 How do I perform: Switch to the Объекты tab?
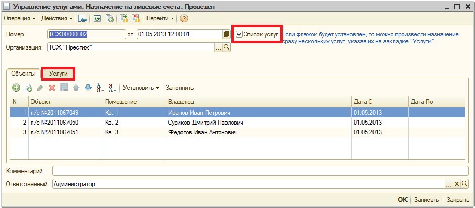click(23, 74)
